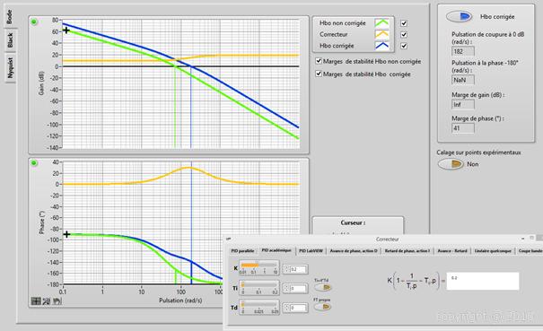Image resolution: width=543 pixels, height=331 pixels.
Task: Select the crosshair cursor tool under phase graph
Action: pos(36,301)
